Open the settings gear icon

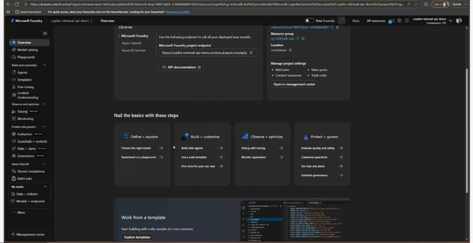pos(400,21)
